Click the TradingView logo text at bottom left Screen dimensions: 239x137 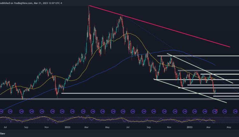point(4,135)
